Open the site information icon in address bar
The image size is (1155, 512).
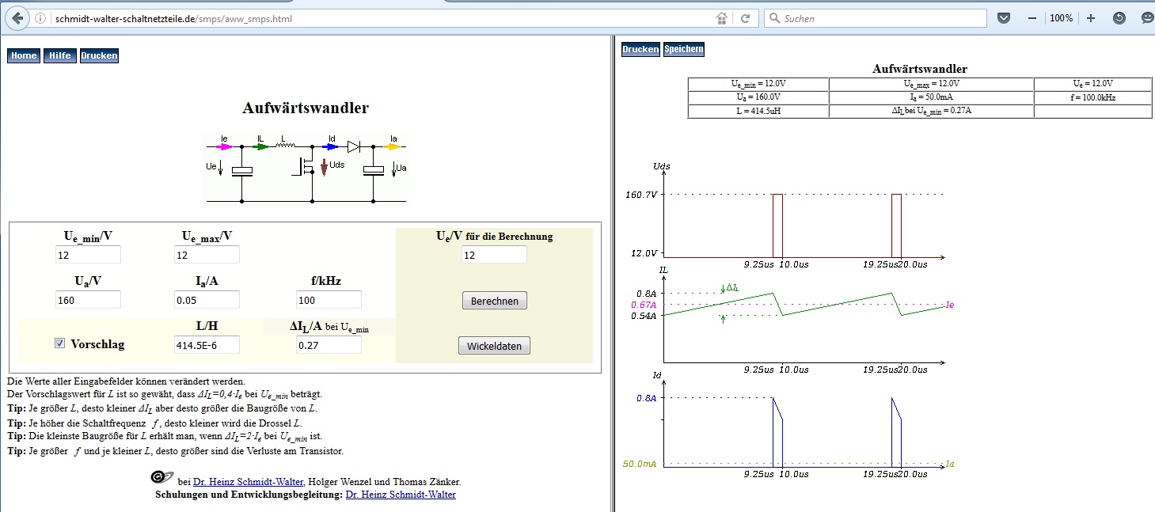click(x=40, y=18)
